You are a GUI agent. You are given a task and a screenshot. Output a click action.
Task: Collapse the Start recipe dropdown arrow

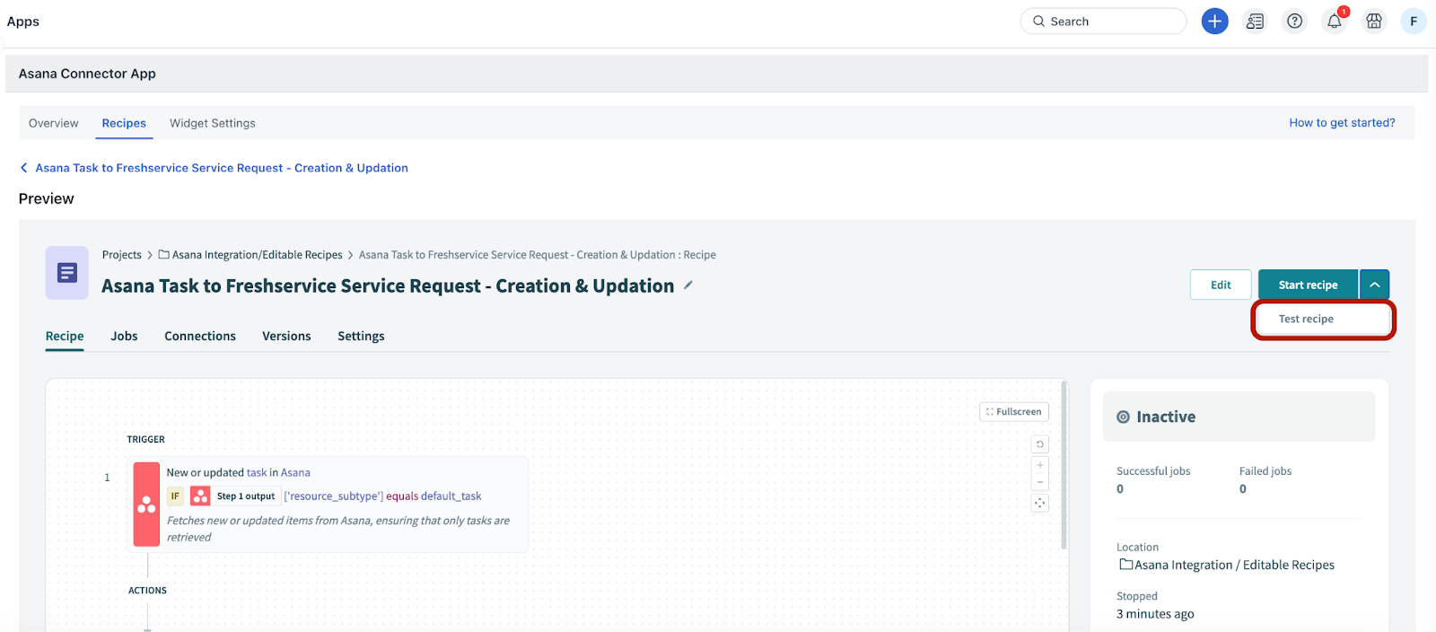coord(1375,285)
